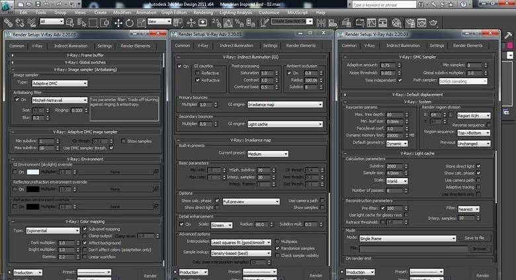516x280 pixels.
Task: Open the Interpolation Least squares fit dropdown
Action: pyautogui.click(x=241, y=242)
